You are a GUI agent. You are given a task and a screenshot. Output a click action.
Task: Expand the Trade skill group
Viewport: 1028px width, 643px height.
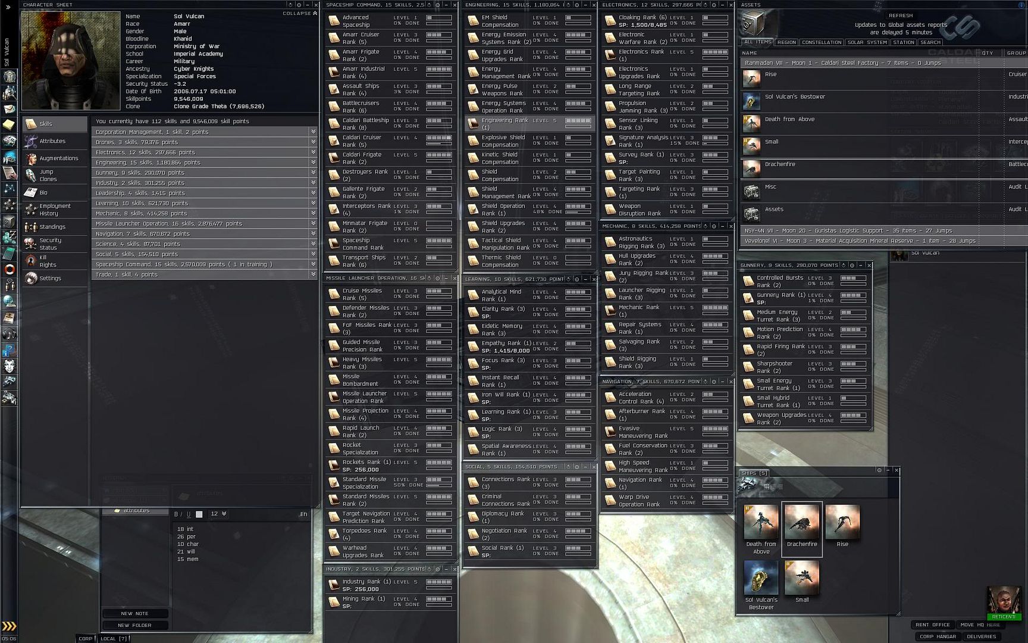(313, 274)
